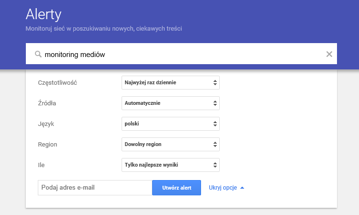Open the Źródła "Automatycznie" dropdown

pyautogui.click(x=170, y=103)
